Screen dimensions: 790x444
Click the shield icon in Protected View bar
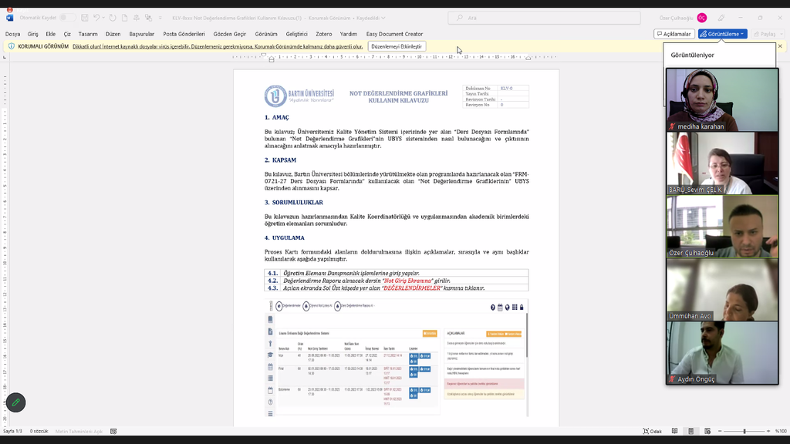tap(11, 46)
